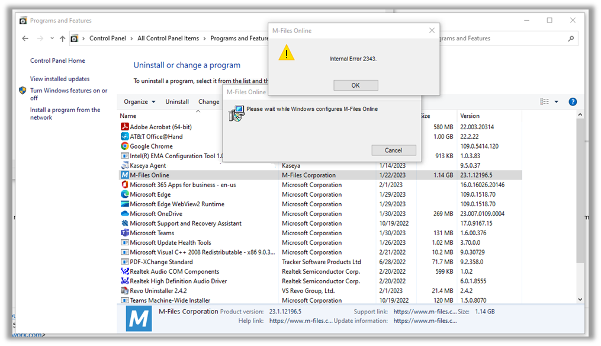Click the list scrollbar up arrow
Viewport: 601px width, 346px height.
[580, 115]
